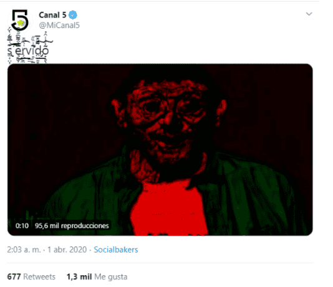Click the red shirt in the video

pyautogui.click(x=169, y=209)
